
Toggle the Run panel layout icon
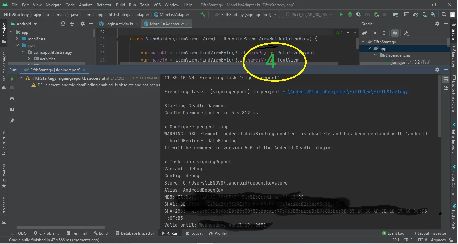(12, 110)
